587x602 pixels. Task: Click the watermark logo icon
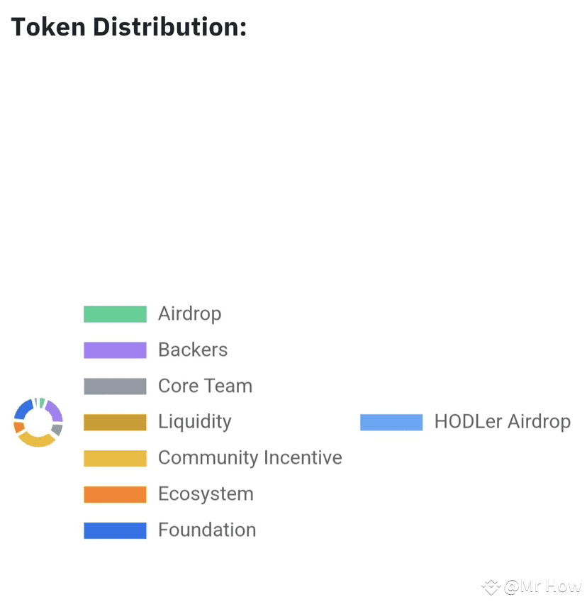[491, 587]
